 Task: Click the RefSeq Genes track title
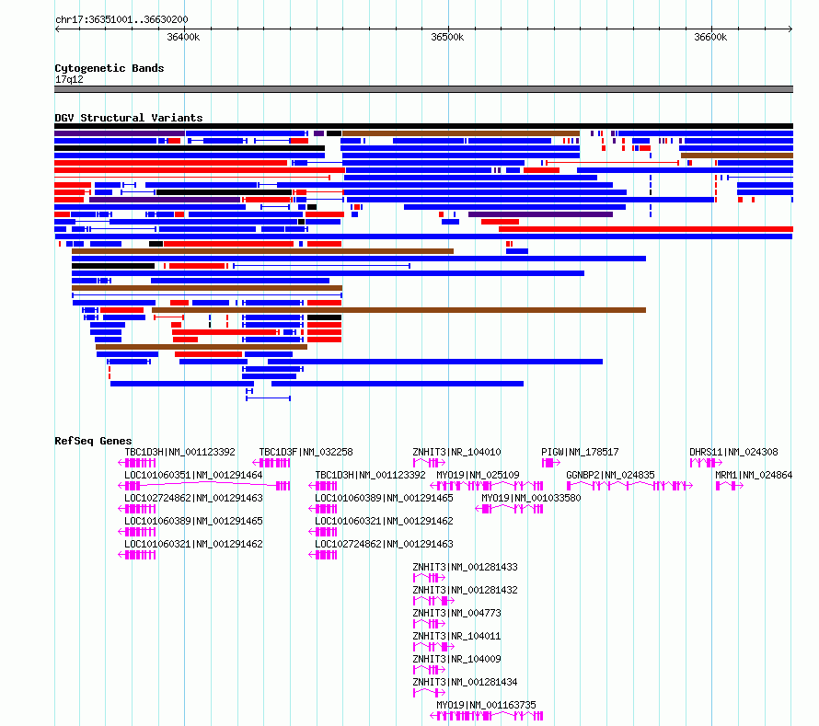[x=93, y=441]
